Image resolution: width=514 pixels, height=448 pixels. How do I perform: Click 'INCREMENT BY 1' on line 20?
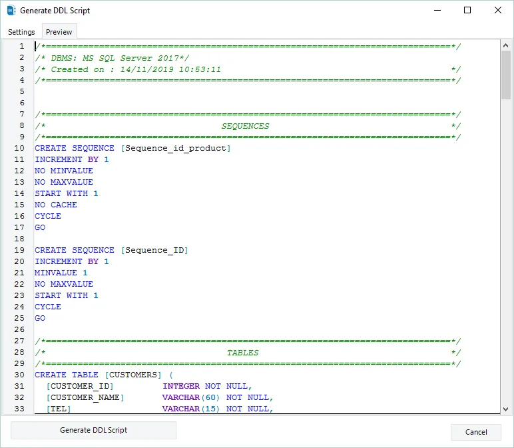71,261
